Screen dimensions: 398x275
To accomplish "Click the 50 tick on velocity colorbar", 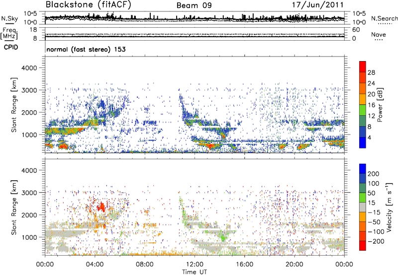I will (372, 193).
